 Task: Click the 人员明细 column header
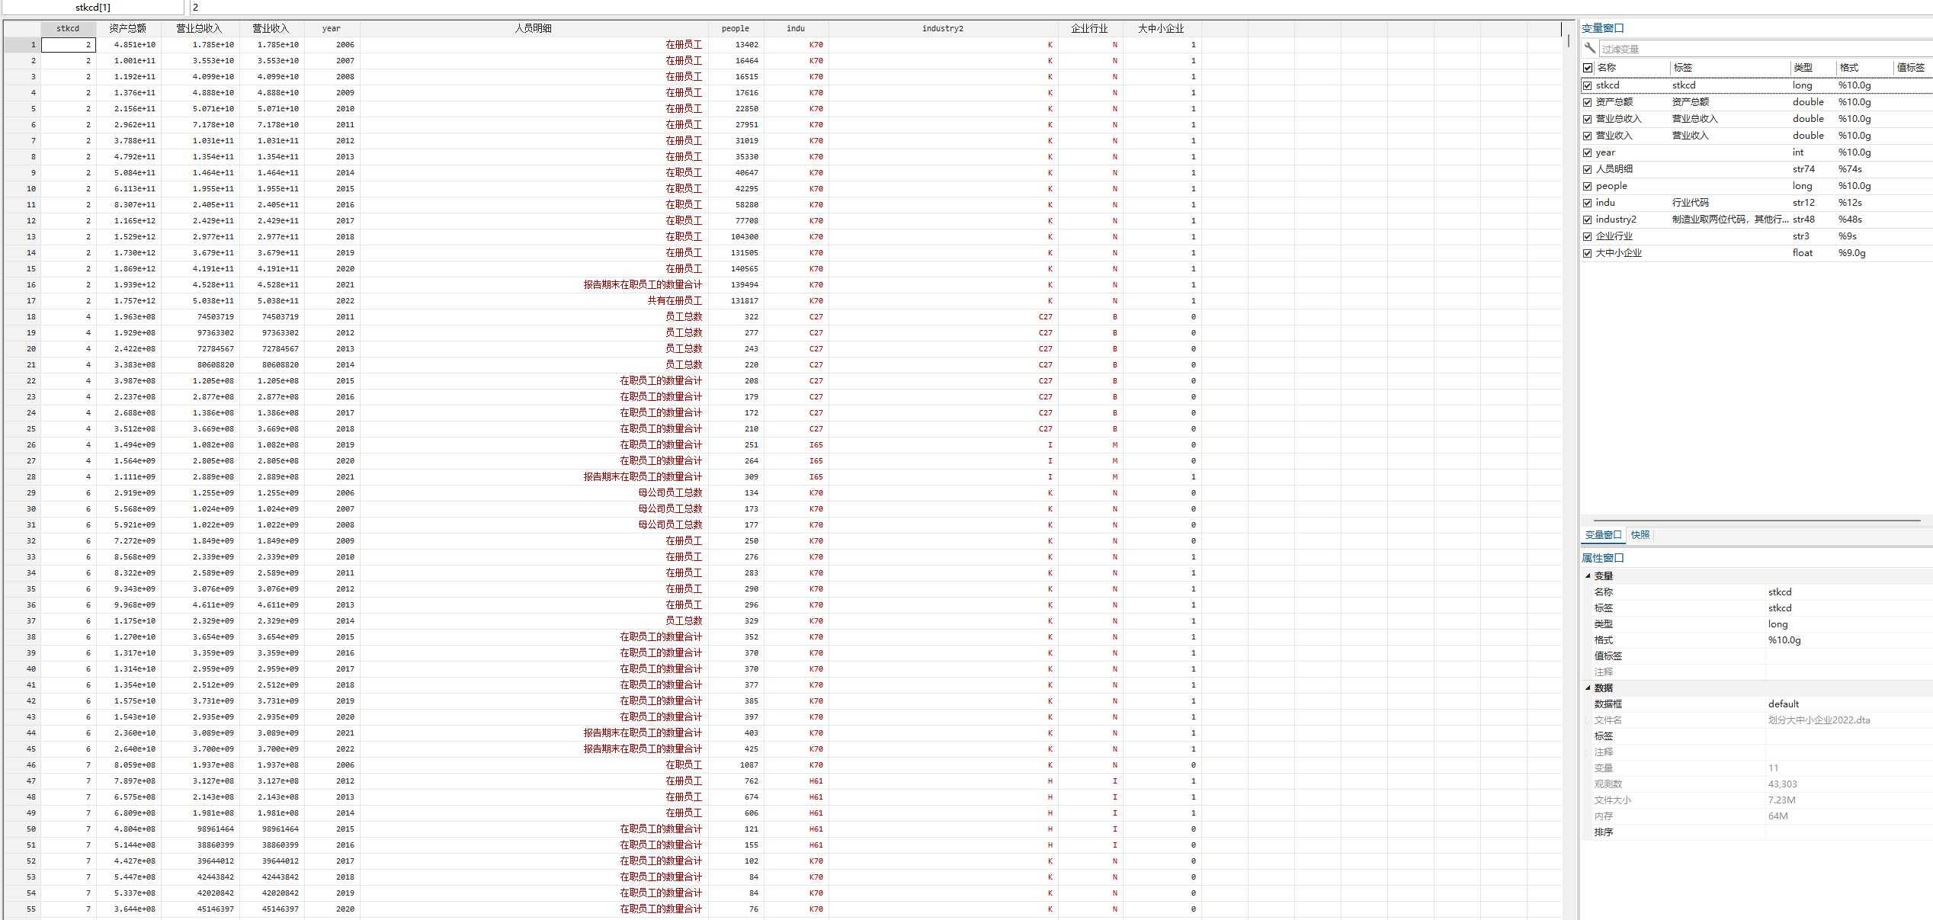534,28
